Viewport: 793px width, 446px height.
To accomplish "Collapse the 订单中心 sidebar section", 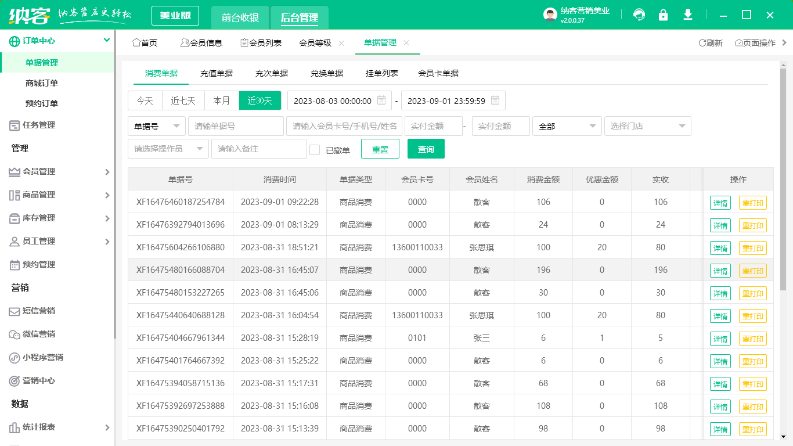I will pyautogui.click(x=106, y=41).
